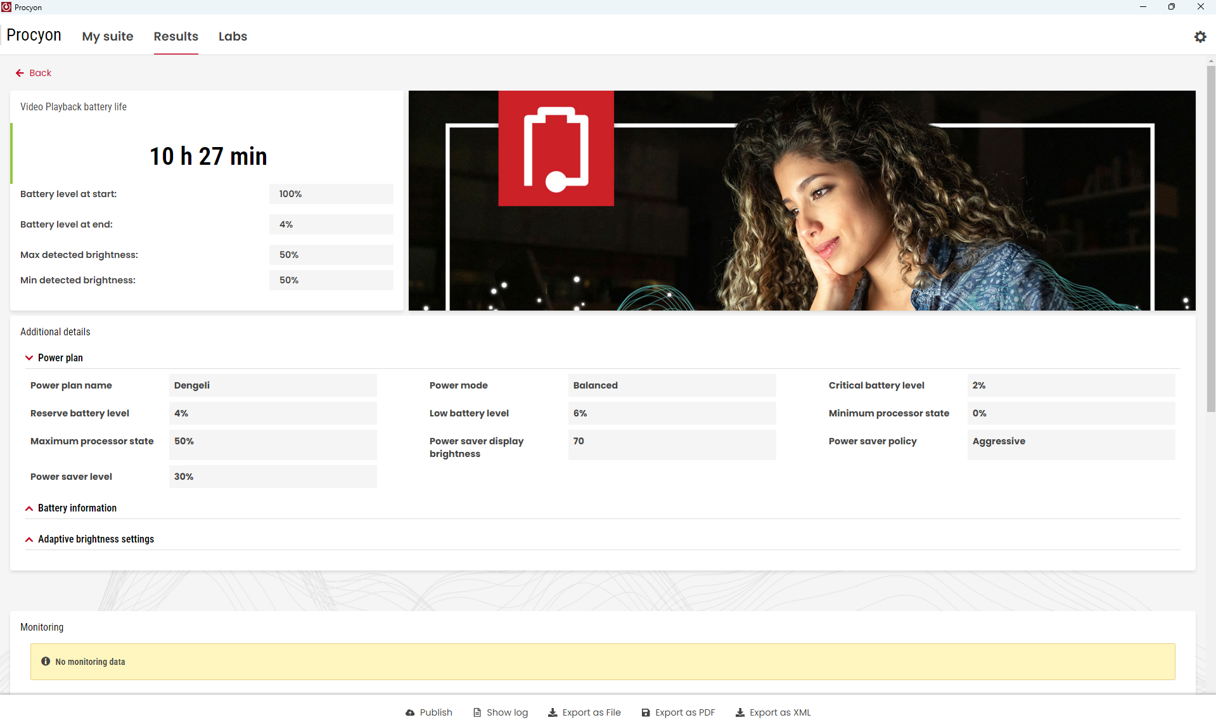The height and width of the screenshot is (727, 1216).
Task: Click the Dengeli power plan name value
Action: (x=273, y=385)
